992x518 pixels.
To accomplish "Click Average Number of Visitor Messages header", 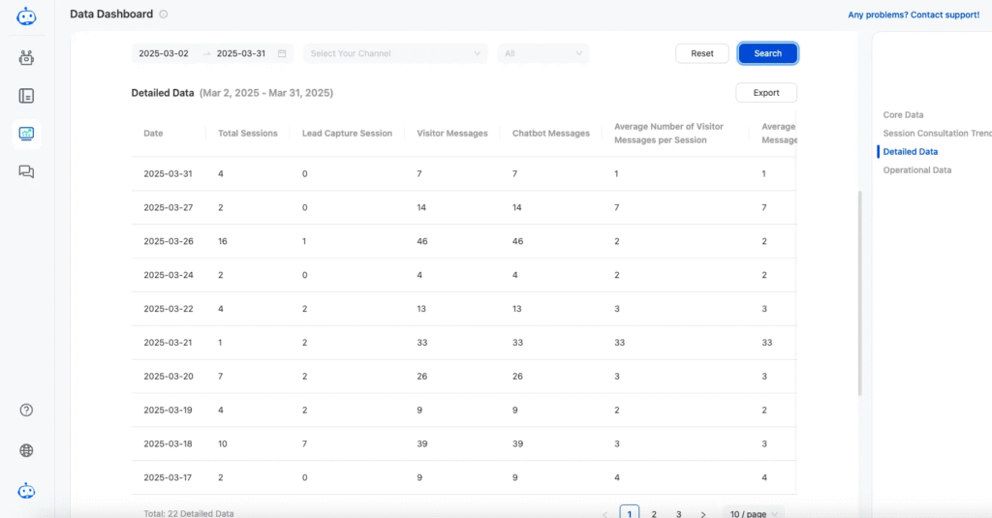I will tap(668, 134).
